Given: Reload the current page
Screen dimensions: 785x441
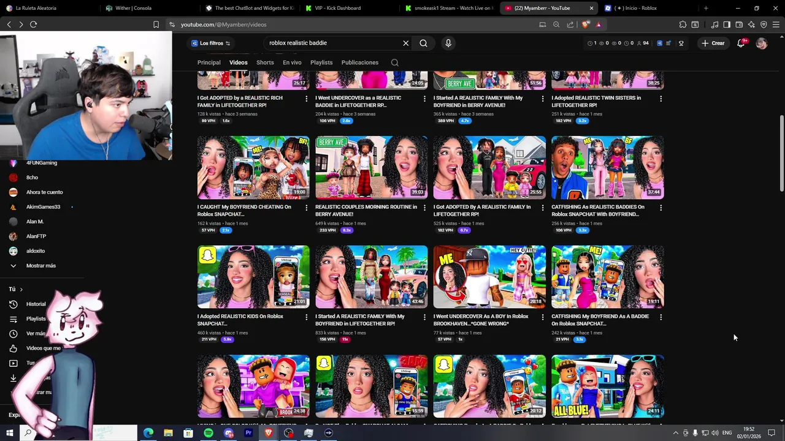Looking at the screenshot, I should click(33, 24).
